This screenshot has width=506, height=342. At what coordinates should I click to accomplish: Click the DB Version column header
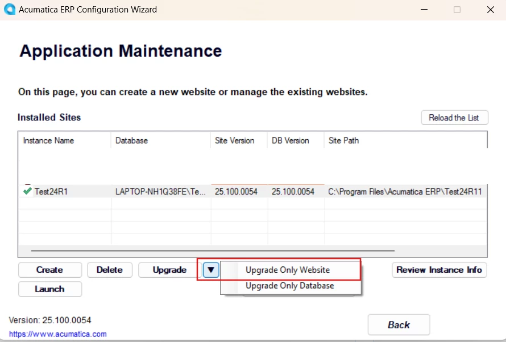click(296, 140)
